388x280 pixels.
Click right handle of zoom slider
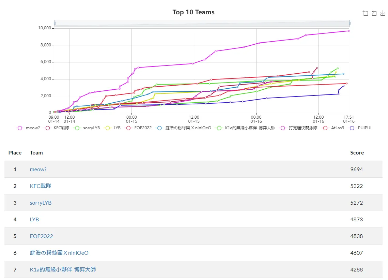350,23
